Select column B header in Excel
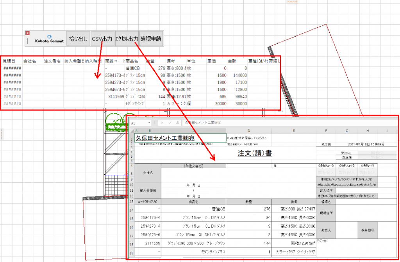Screen dimensions: 400x262 [150, 131]
